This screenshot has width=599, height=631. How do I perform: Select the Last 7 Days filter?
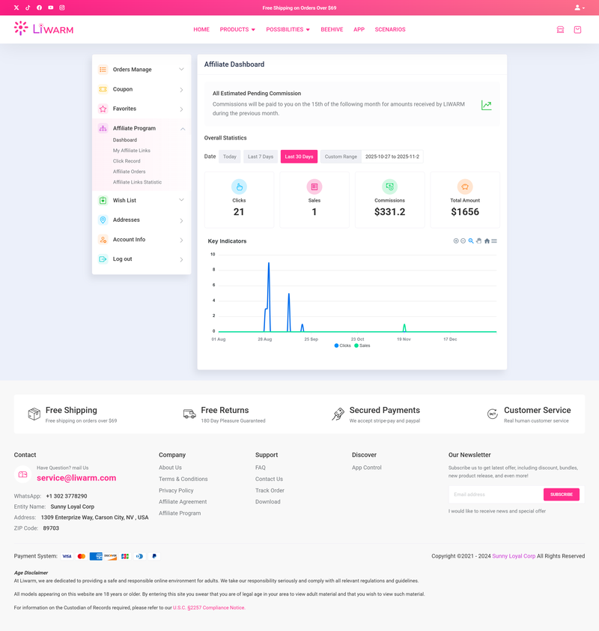pyautogui.click(x=261, y=157)
